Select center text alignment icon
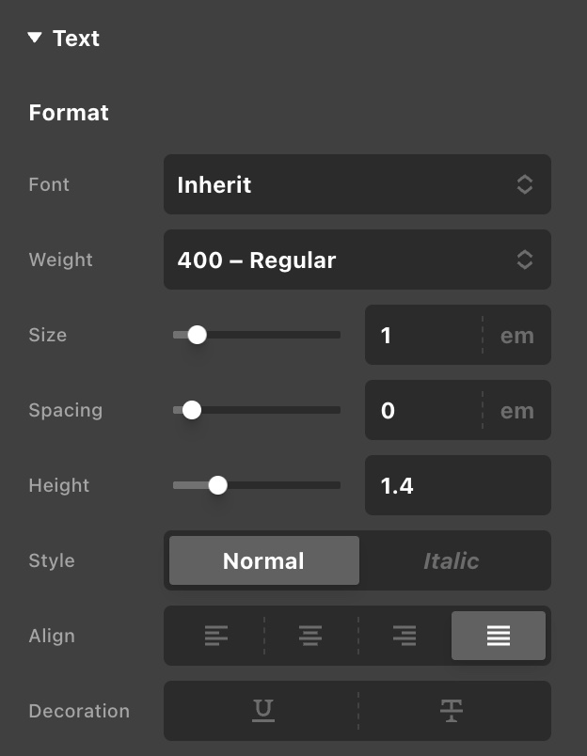 pyautogui.click(x=310, y=637)
